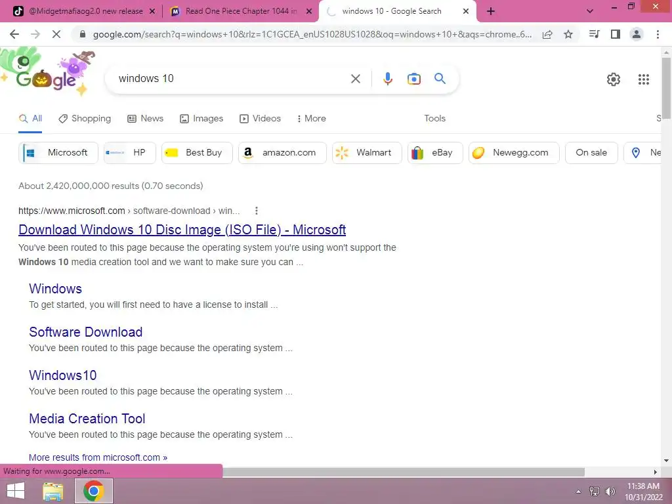This screenshot has height=504, width=672.
Task: Open the Windows sitelink
Action: pyautogui.click(x=55, y=289)
